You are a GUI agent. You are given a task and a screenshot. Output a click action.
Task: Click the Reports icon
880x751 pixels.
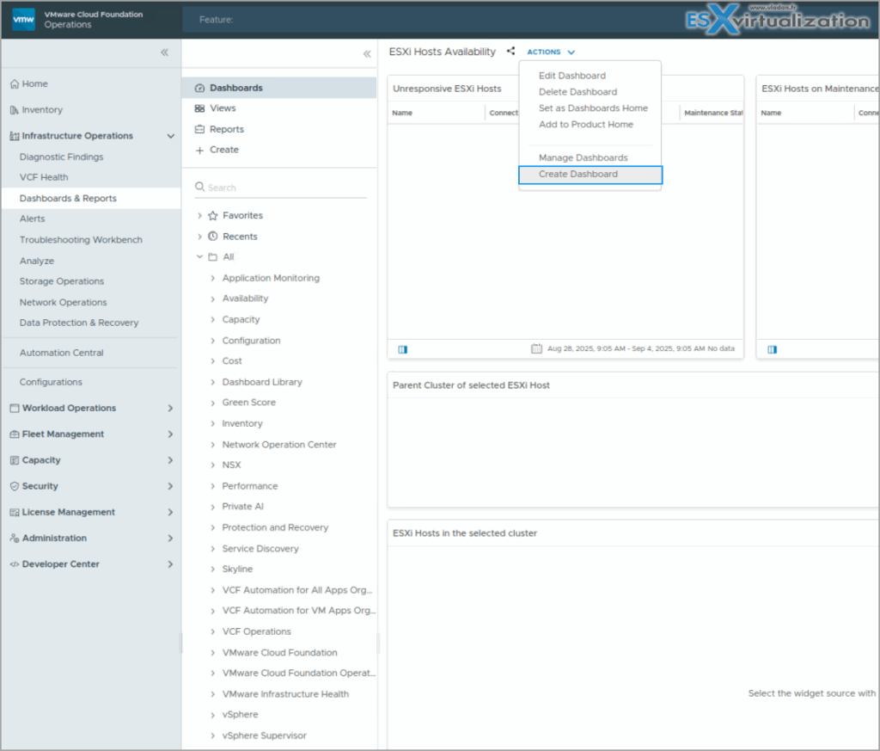[199, 129]
